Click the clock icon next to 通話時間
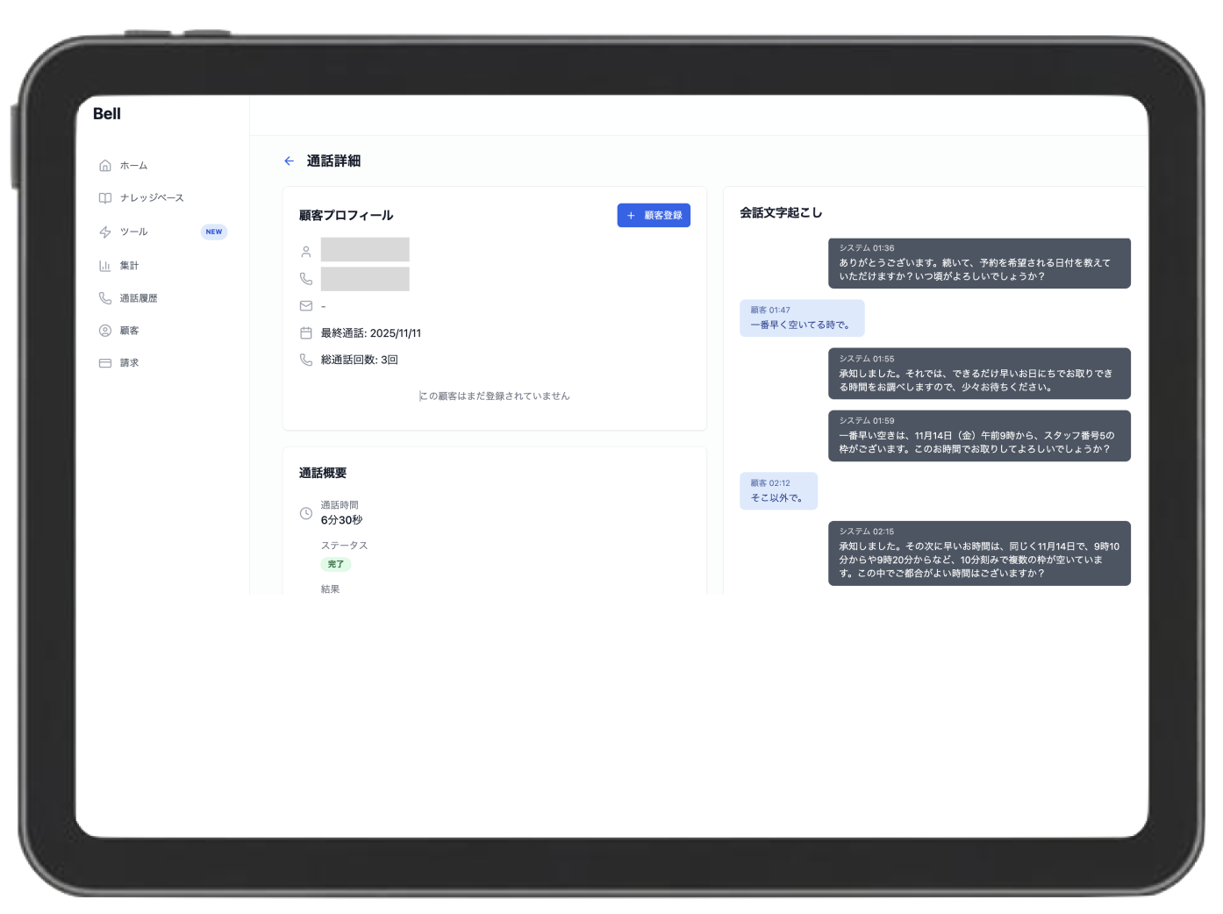1223x914 pixels. pyautogui.click(x=305, y=512)
